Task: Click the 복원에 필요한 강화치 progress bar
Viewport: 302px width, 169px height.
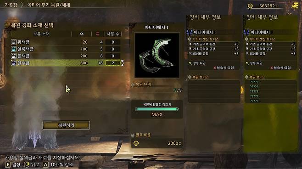Action: click(157, 109)
